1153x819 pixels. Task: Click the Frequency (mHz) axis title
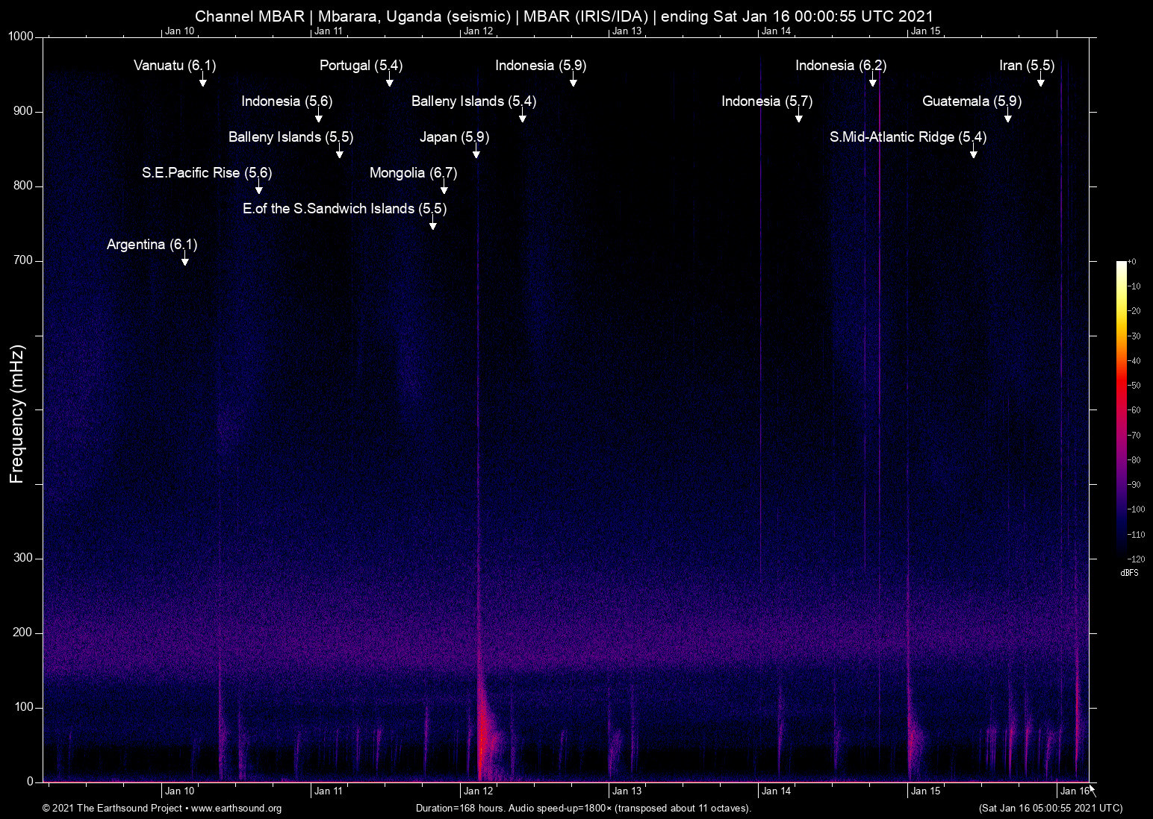(x=17, y=414)
